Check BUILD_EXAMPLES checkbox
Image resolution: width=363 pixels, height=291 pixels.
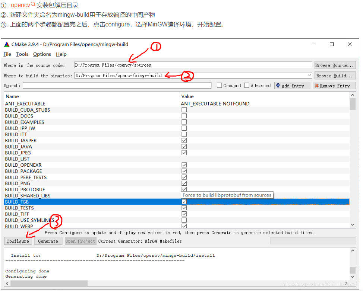(184, 122)
